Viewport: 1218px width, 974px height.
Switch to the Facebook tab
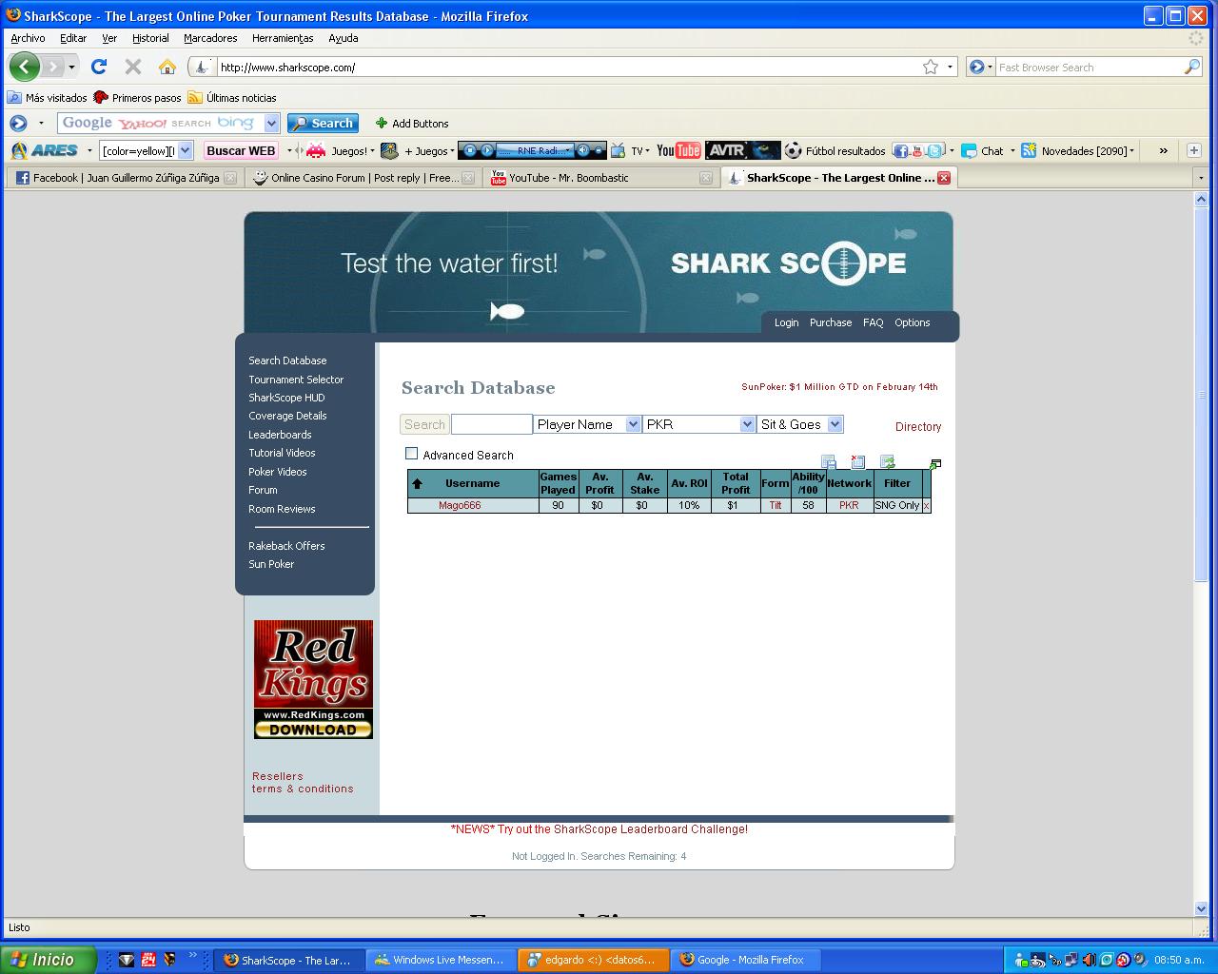(124, 178)
